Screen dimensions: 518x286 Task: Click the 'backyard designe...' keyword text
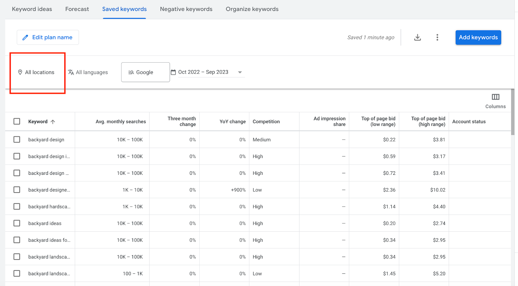tap(49, 190)
